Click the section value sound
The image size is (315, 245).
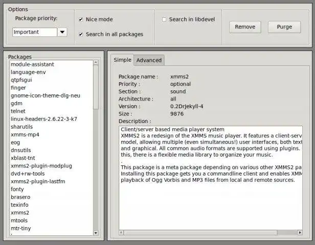178,92
